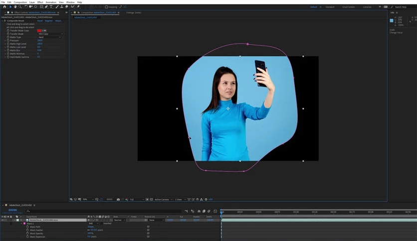Enable the Snapping checkbox
417x241 pixels.
[106, 7]
